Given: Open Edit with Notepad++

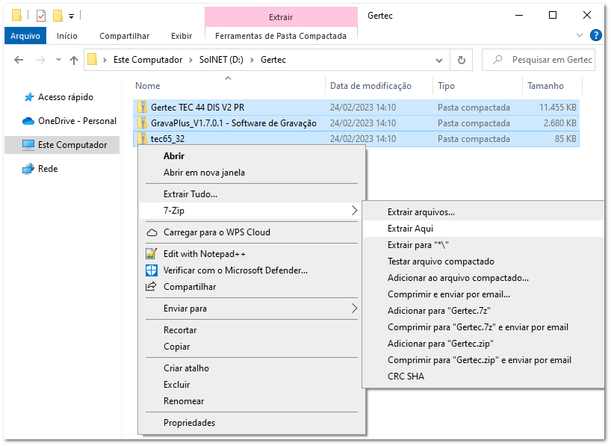Looking at the screenshot, I should 184,254.
